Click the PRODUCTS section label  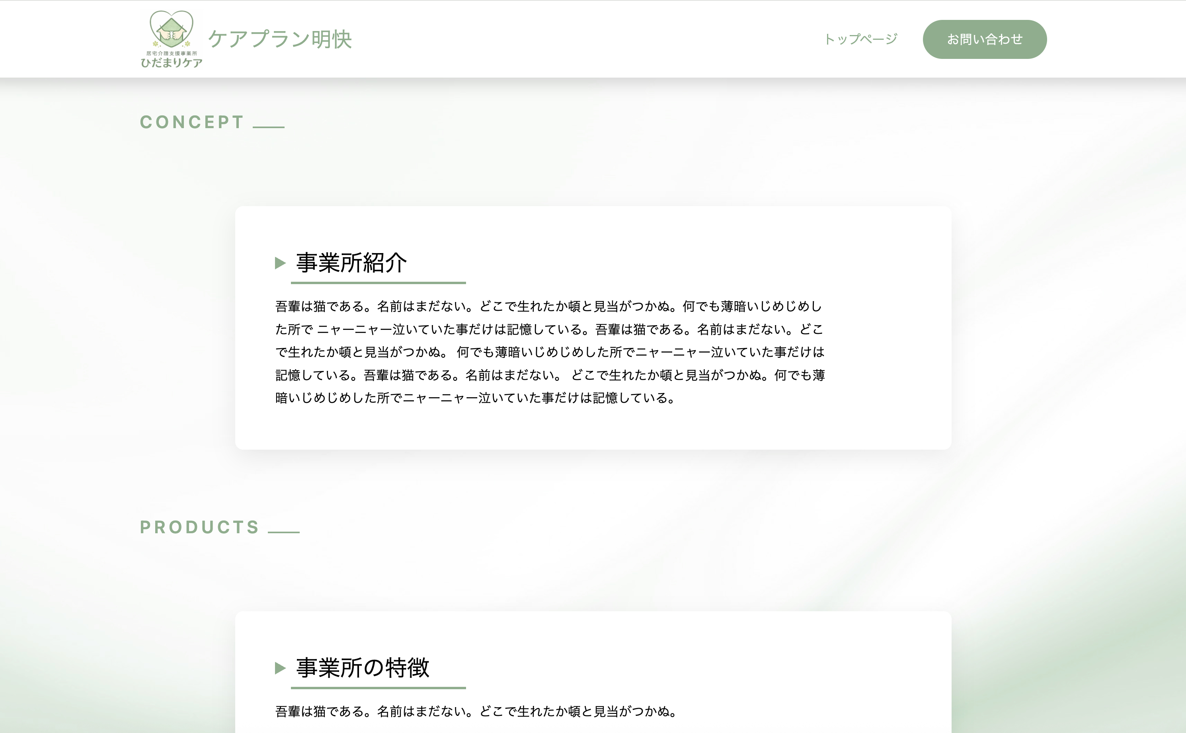click(200, 527)
